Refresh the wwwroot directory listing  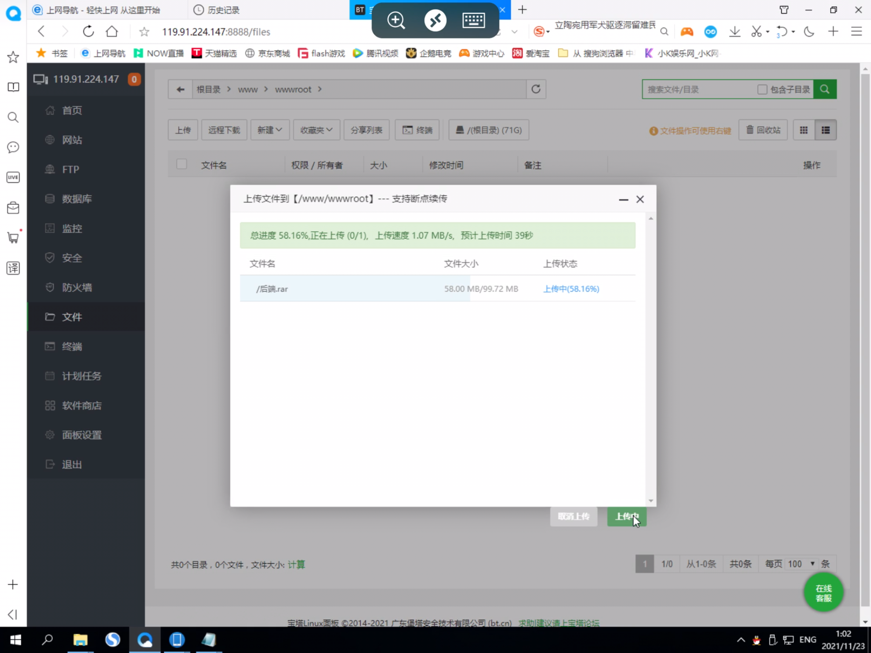[536, 89]
